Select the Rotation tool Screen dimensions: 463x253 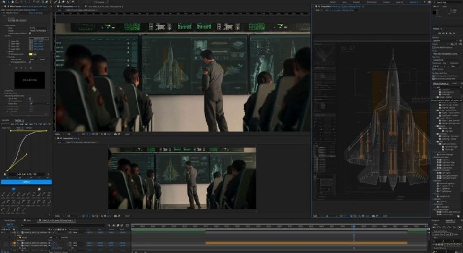click(34, 2)
